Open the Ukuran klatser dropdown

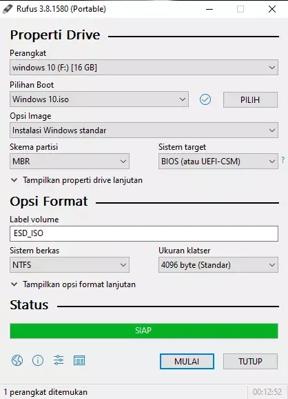pos(218,265)
